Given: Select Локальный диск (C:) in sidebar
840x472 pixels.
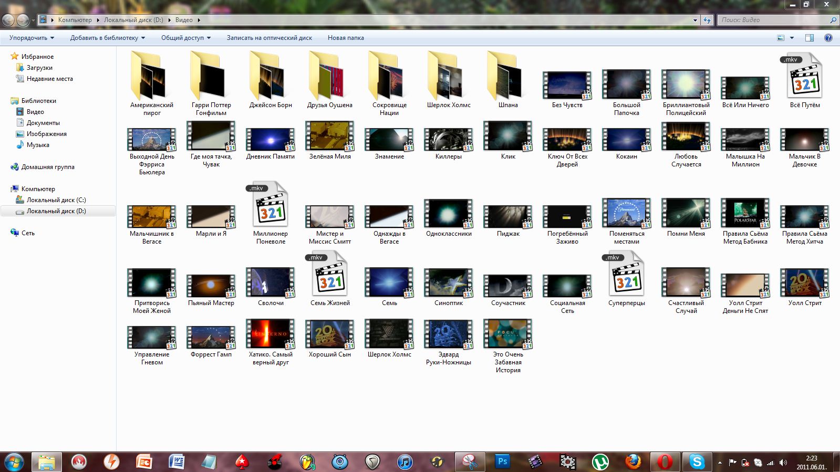Looking at the screenshot, I should tap(56, 200).
